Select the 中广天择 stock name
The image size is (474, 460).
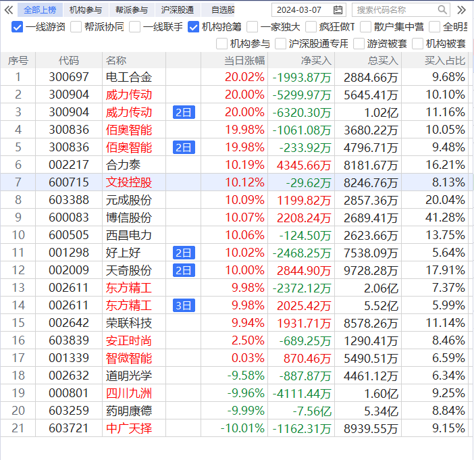pyautogui.click(x=129, y=428)
